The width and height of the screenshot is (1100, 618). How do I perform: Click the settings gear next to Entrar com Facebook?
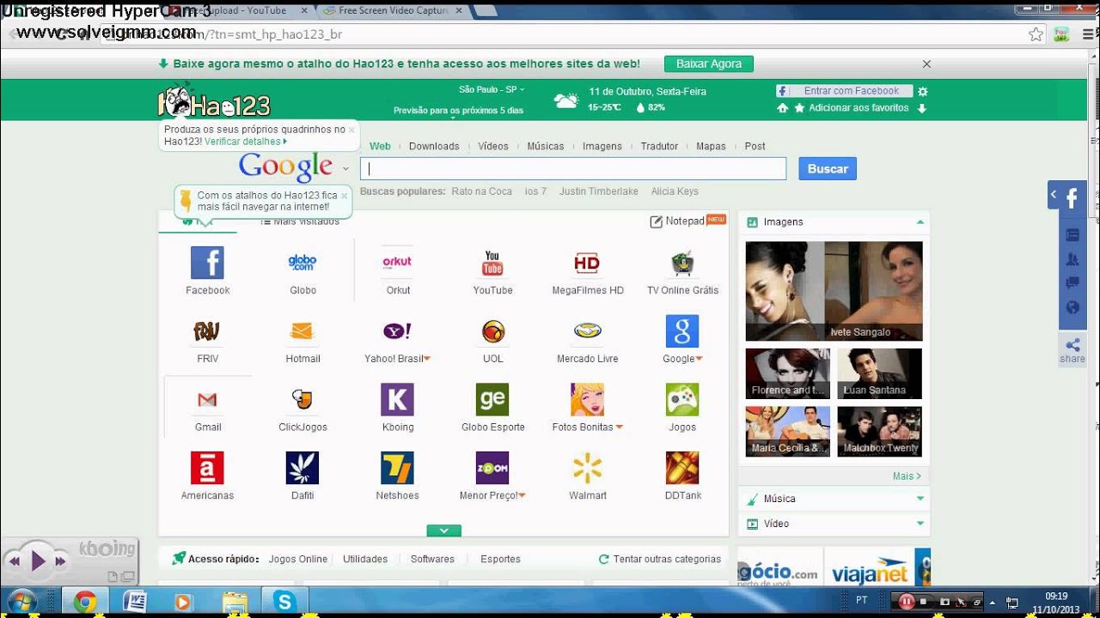(922, 91)
